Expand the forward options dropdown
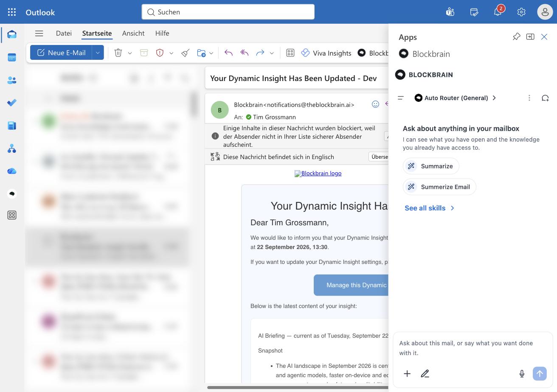This screenshot has height=392, width=557. [x=272, y=53]
